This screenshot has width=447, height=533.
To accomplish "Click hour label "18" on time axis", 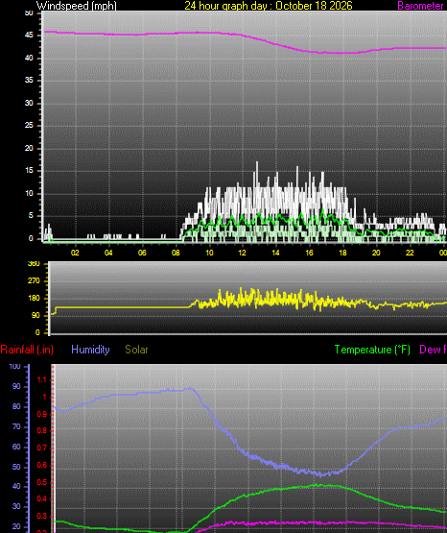I will tap(342, 253).
